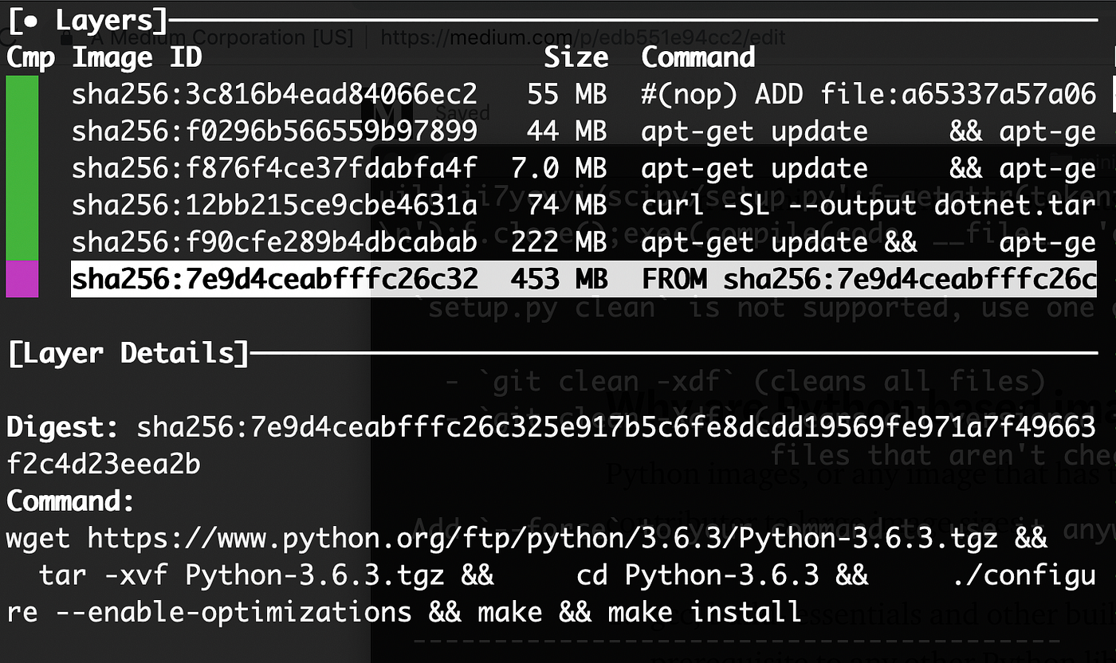The width and height of the screenshot is (1116, 663).
Task: Click the Layers panel header
Action: coord(88,20)
